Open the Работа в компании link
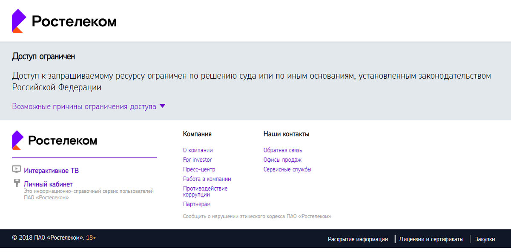The height and width of the screenshot is (252, 511). tap(207, 179)
